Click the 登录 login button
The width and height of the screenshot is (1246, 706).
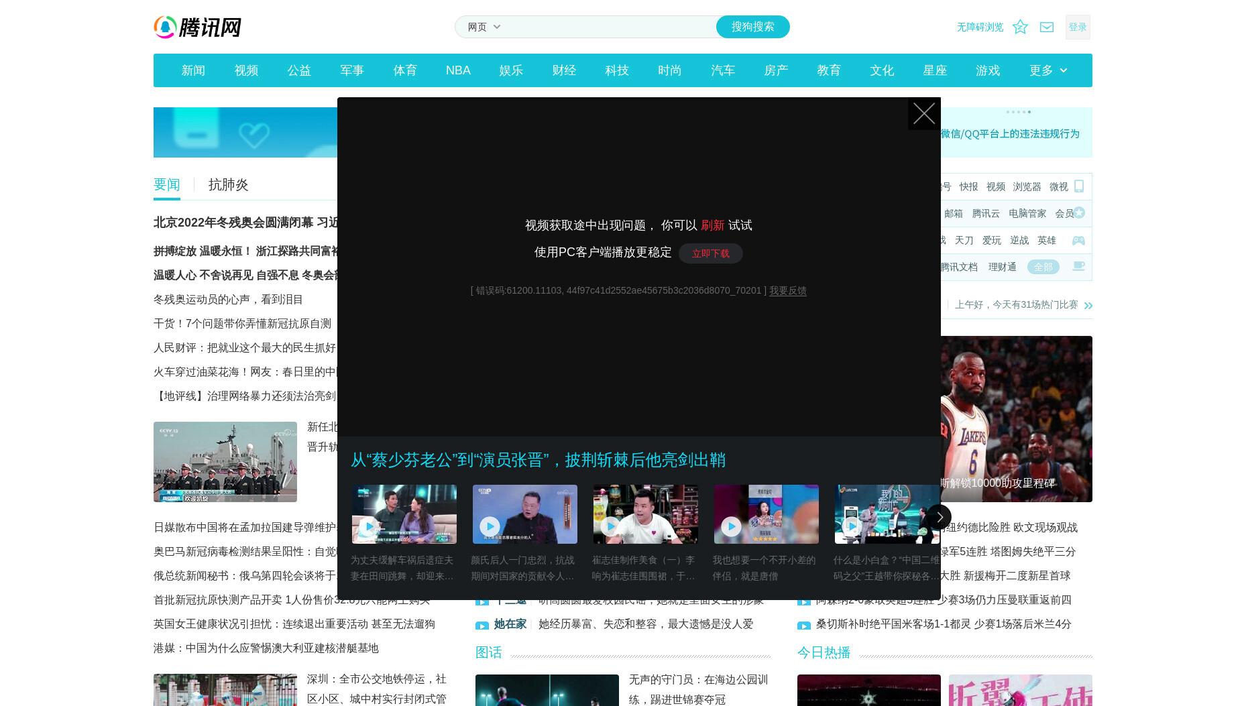click(1078, 27)
